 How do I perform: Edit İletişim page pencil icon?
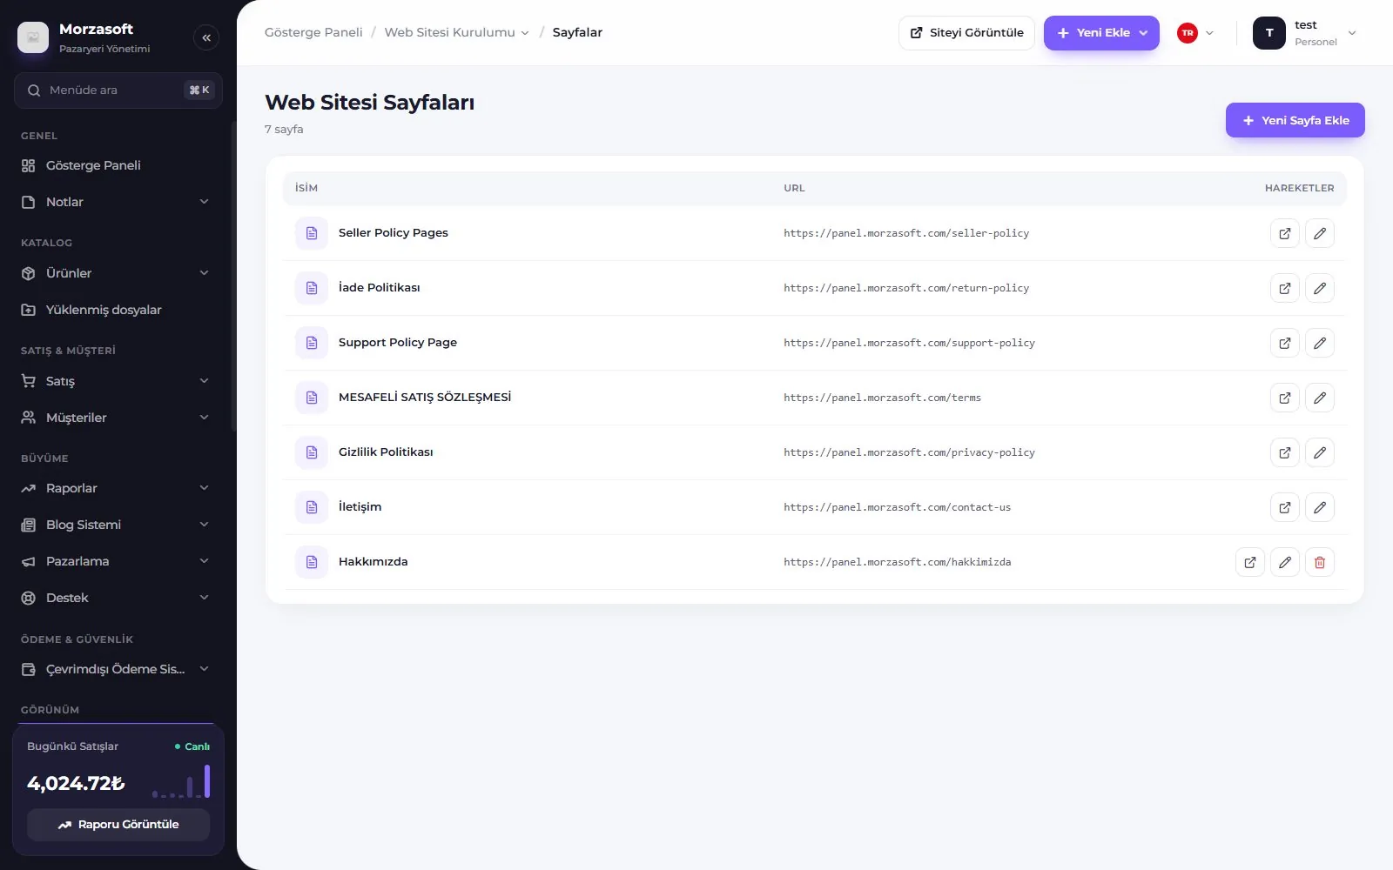click(1320, 507)
